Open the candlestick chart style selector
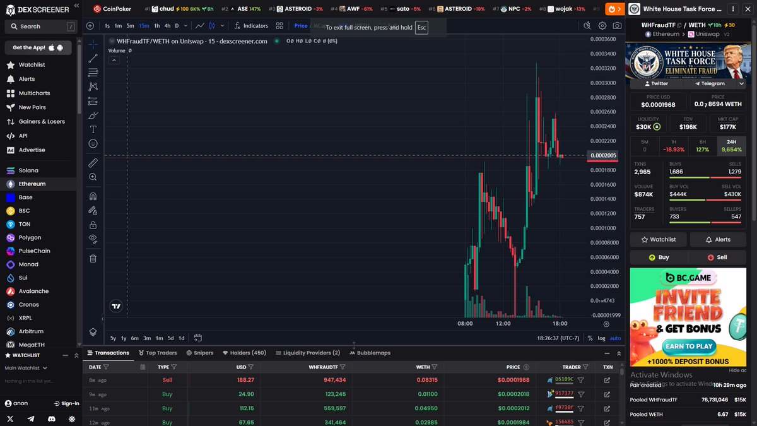 [212, 26]
